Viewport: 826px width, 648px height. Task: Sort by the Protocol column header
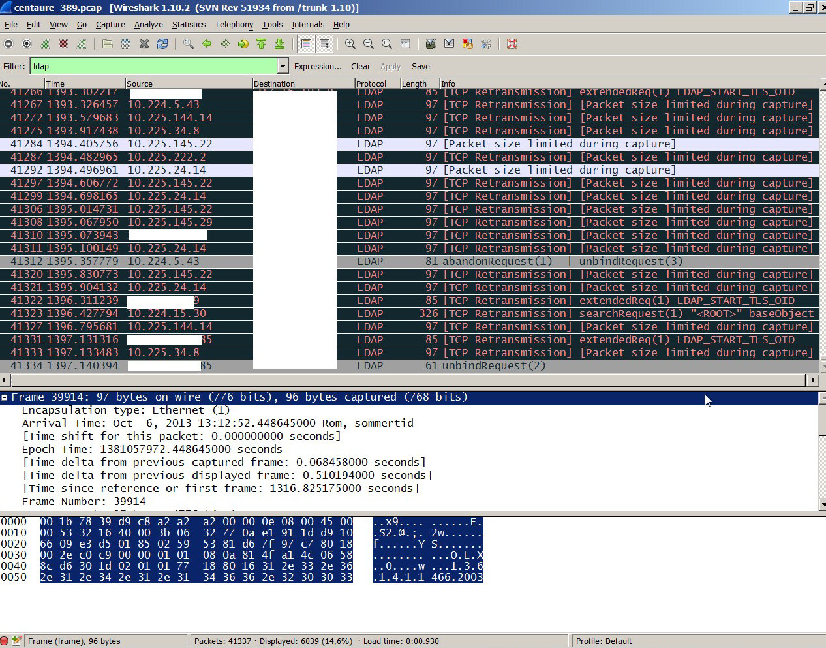[377, 84]
